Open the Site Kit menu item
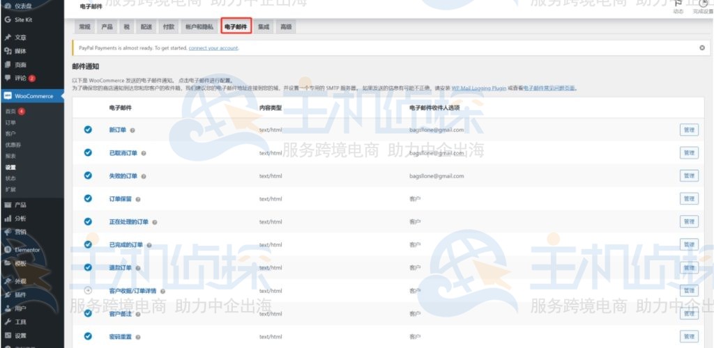Screen dimensions: 714x348 coord(23,20)
